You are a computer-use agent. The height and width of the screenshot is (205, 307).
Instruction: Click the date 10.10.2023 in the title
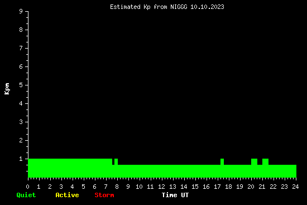207,7
